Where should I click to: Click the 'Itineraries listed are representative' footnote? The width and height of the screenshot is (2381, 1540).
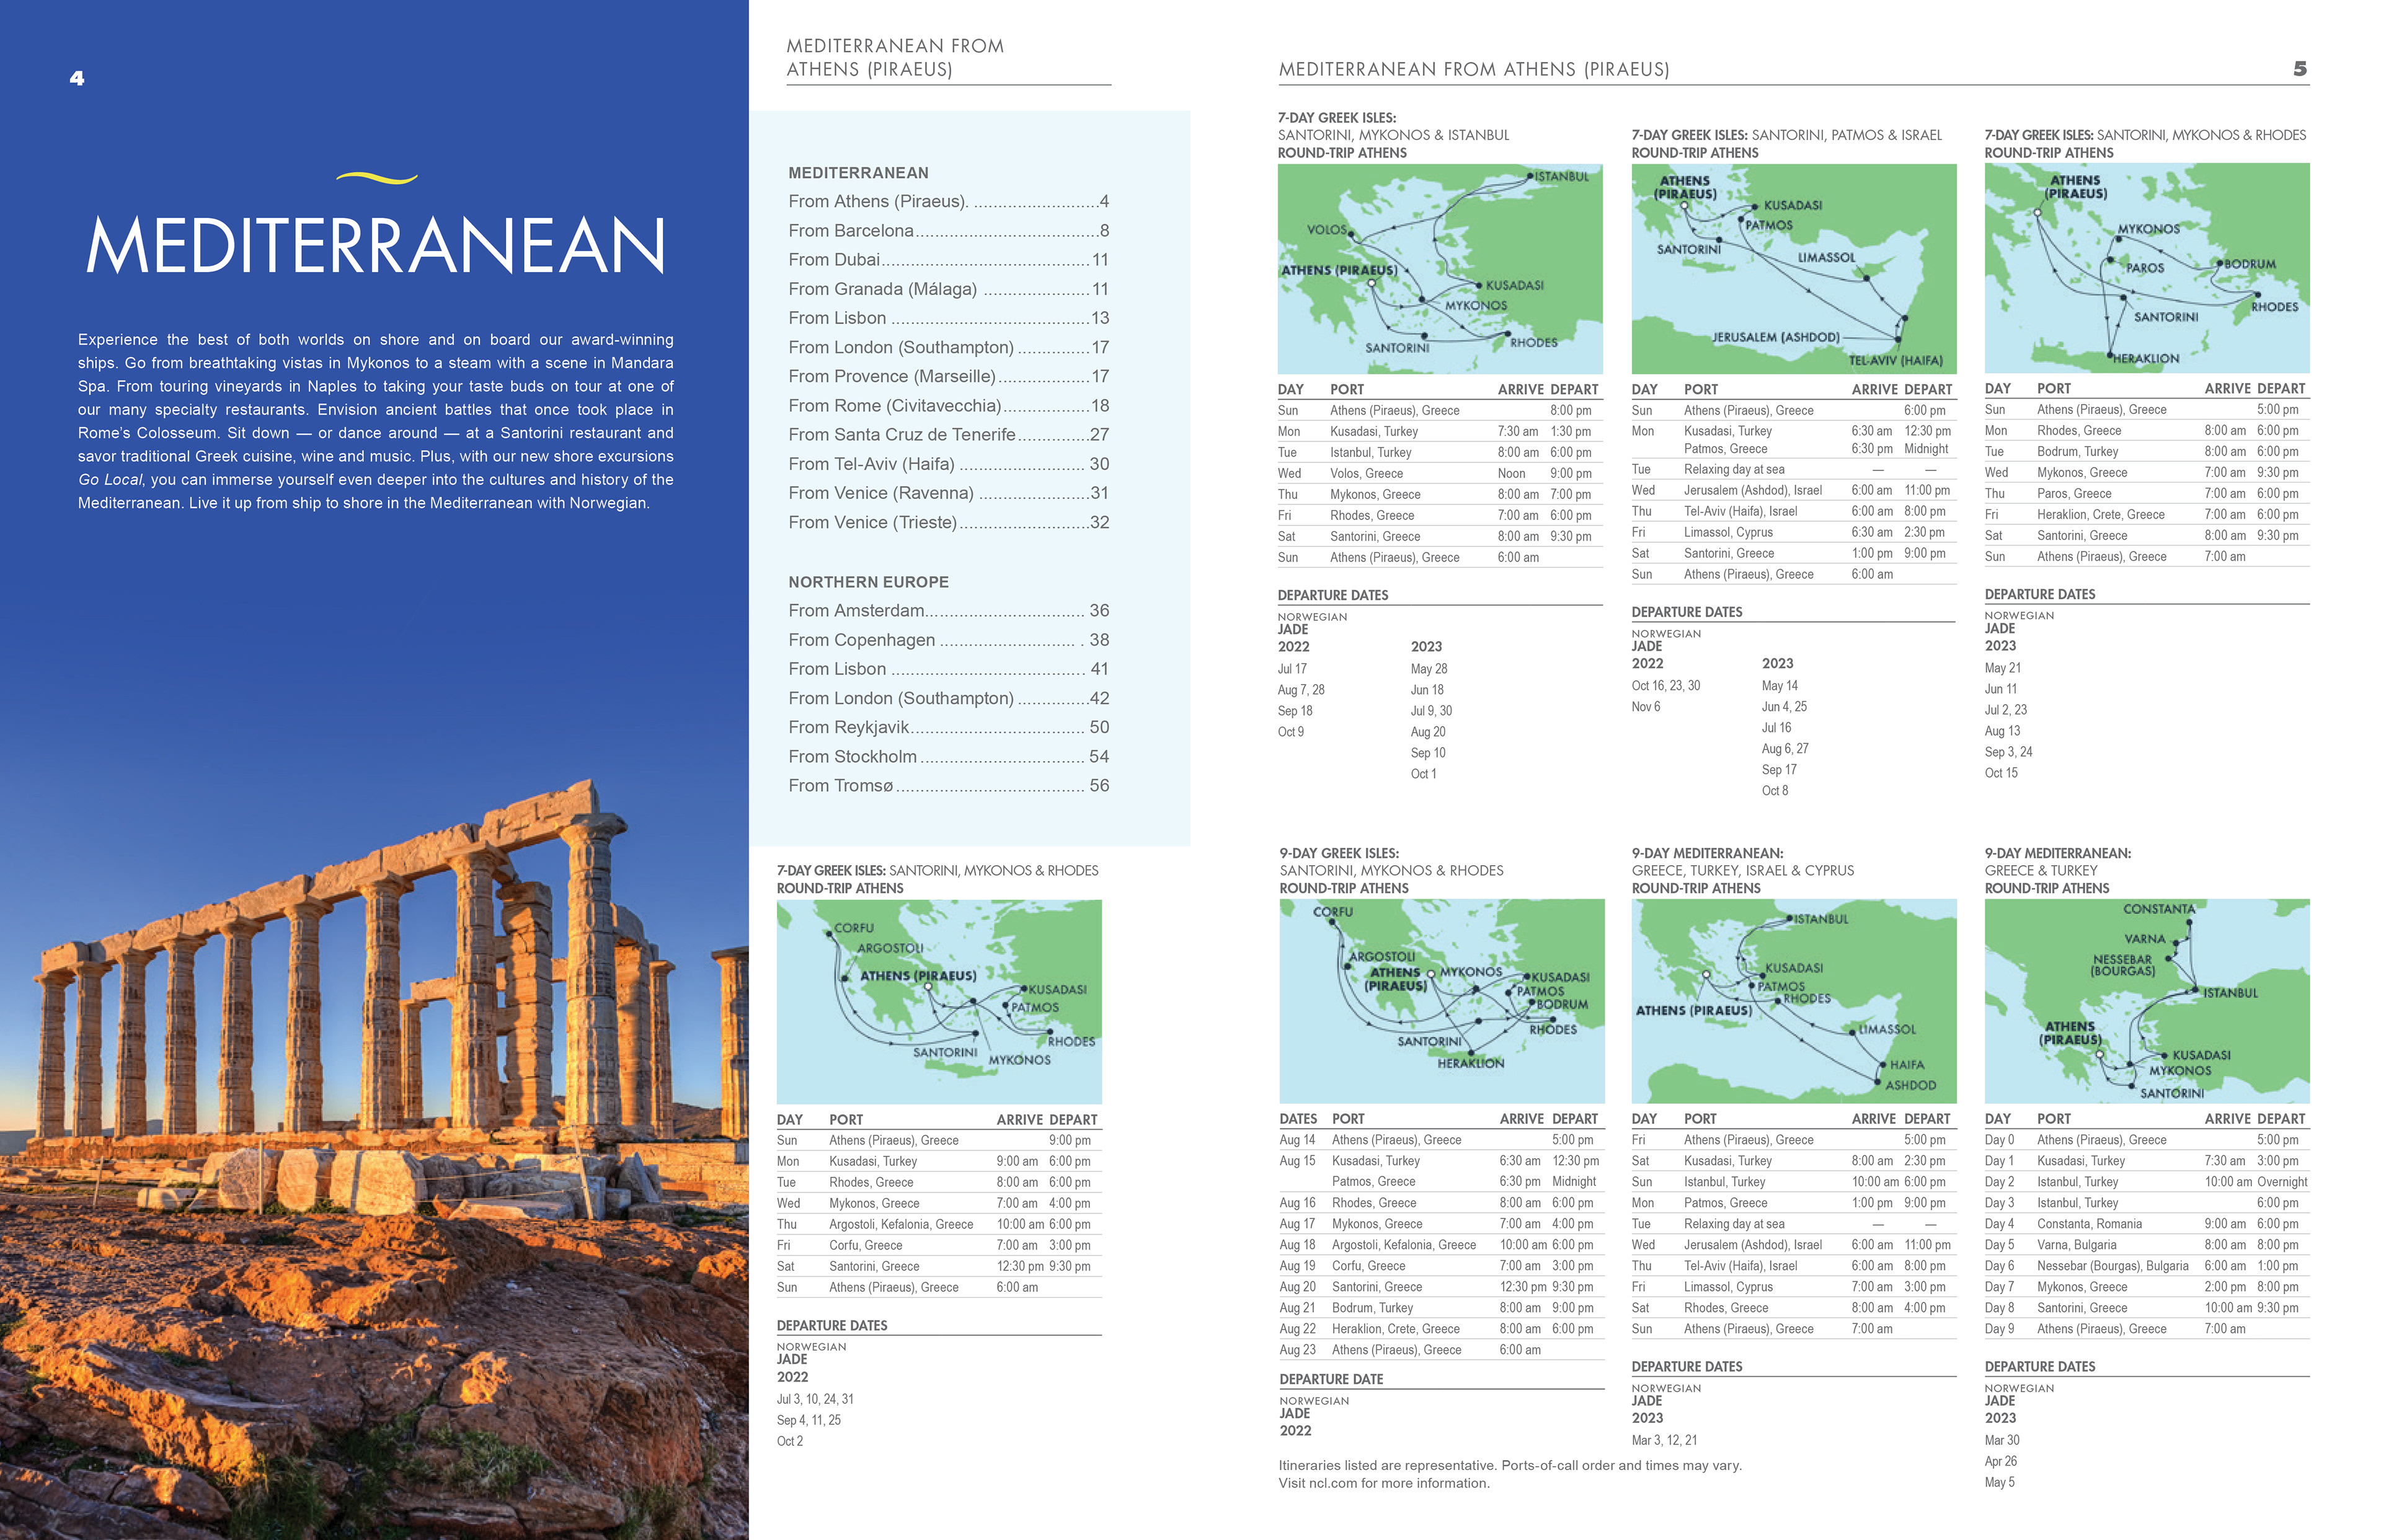[x=1510, y=1466]
